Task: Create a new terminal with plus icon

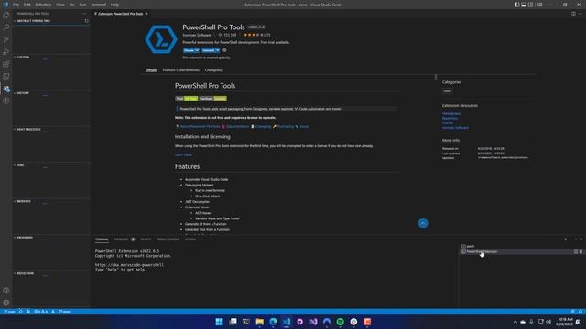Action: point(566,239)
